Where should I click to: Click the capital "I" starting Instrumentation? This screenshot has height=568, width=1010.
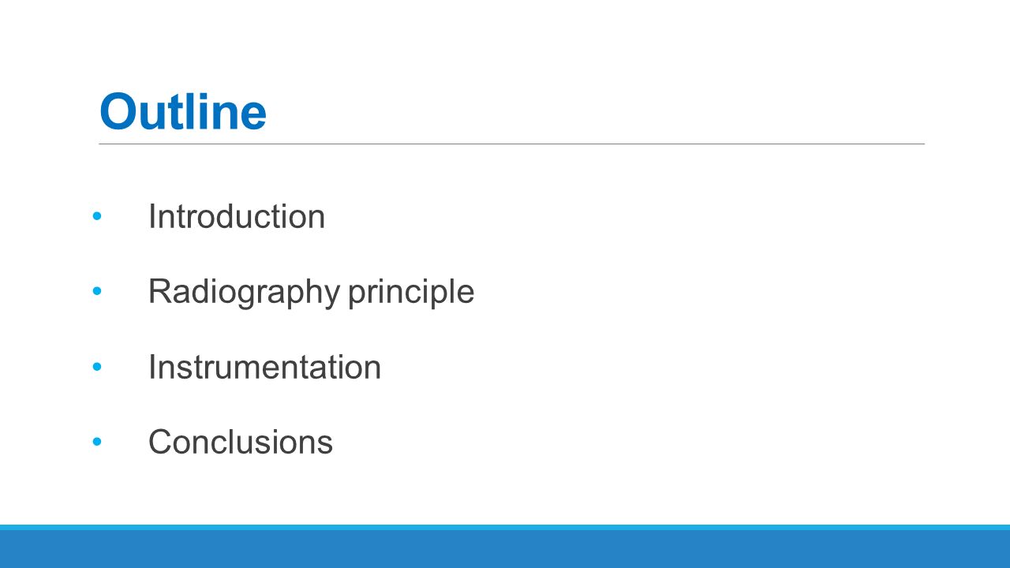coord(152,368)
